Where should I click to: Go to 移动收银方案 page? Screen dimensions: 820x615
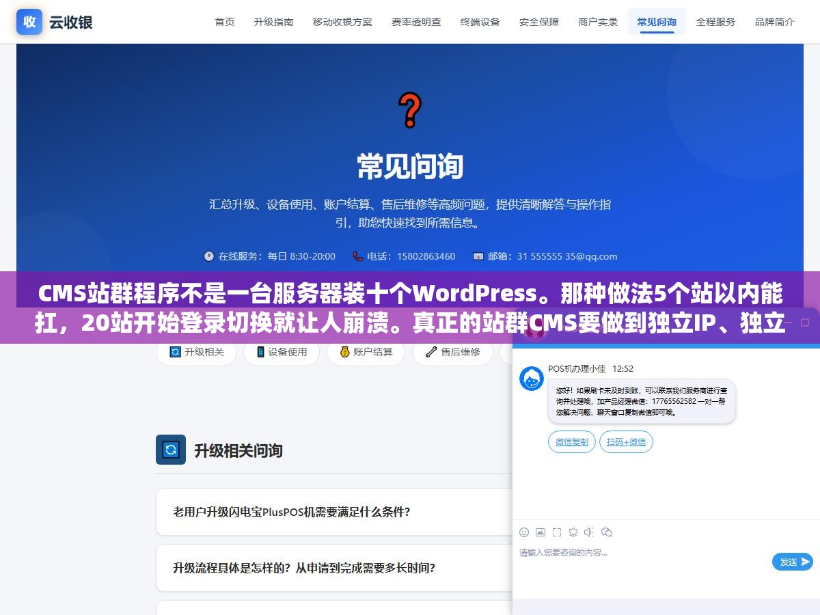(342, 22)
